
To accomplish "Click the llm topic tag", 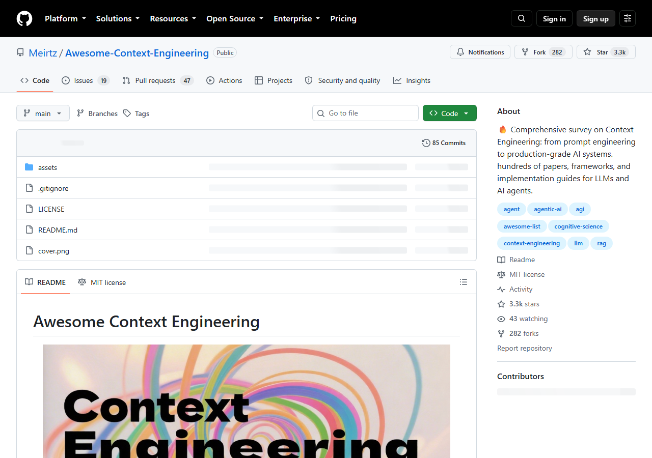I will tap(579, 243).
